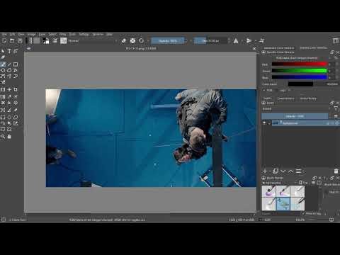Open the Layer menu
This screenshot has width=340, height=255.
point(42,35)
